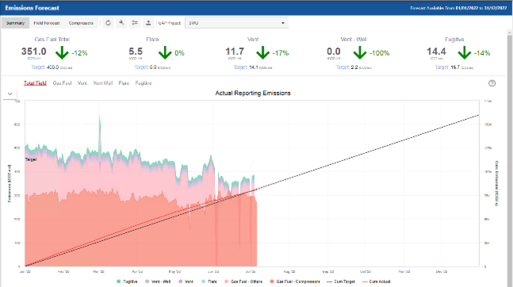This screenshot has height=287, width=513.
Task: Expand the chevron panel above the chart
Action: pos(10,94)
